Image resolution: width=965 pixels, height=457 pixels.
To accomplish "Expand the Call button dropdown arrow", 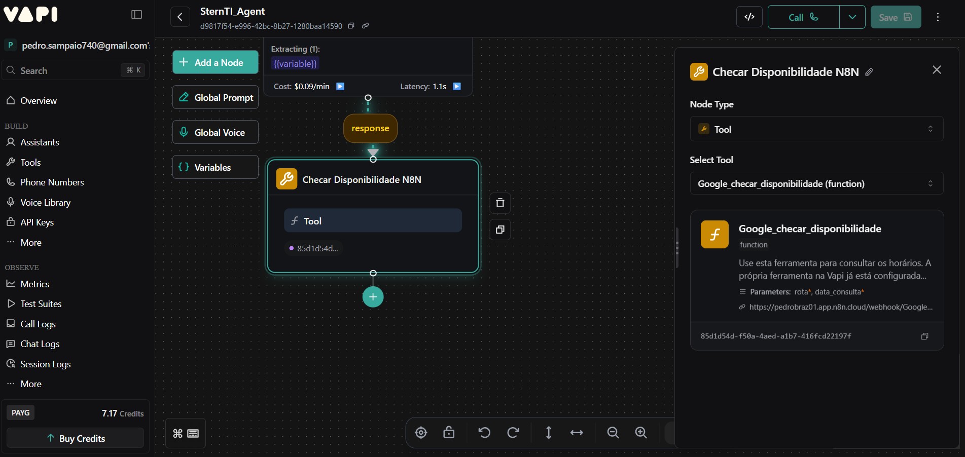I will coord(852,17).
